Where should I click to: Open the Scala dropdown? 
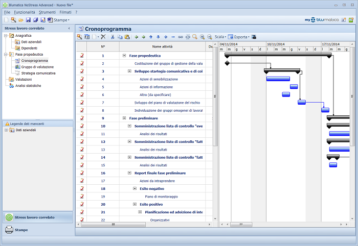click(220, 37)
